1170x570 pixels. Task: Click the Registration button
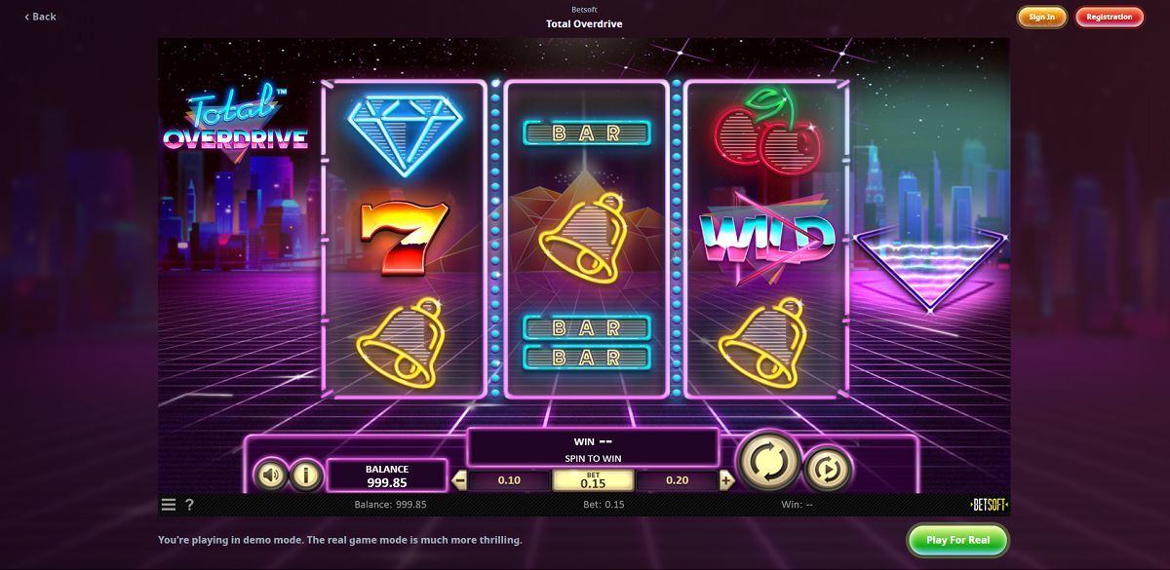pyautogui.click(x=1110, y=17)
